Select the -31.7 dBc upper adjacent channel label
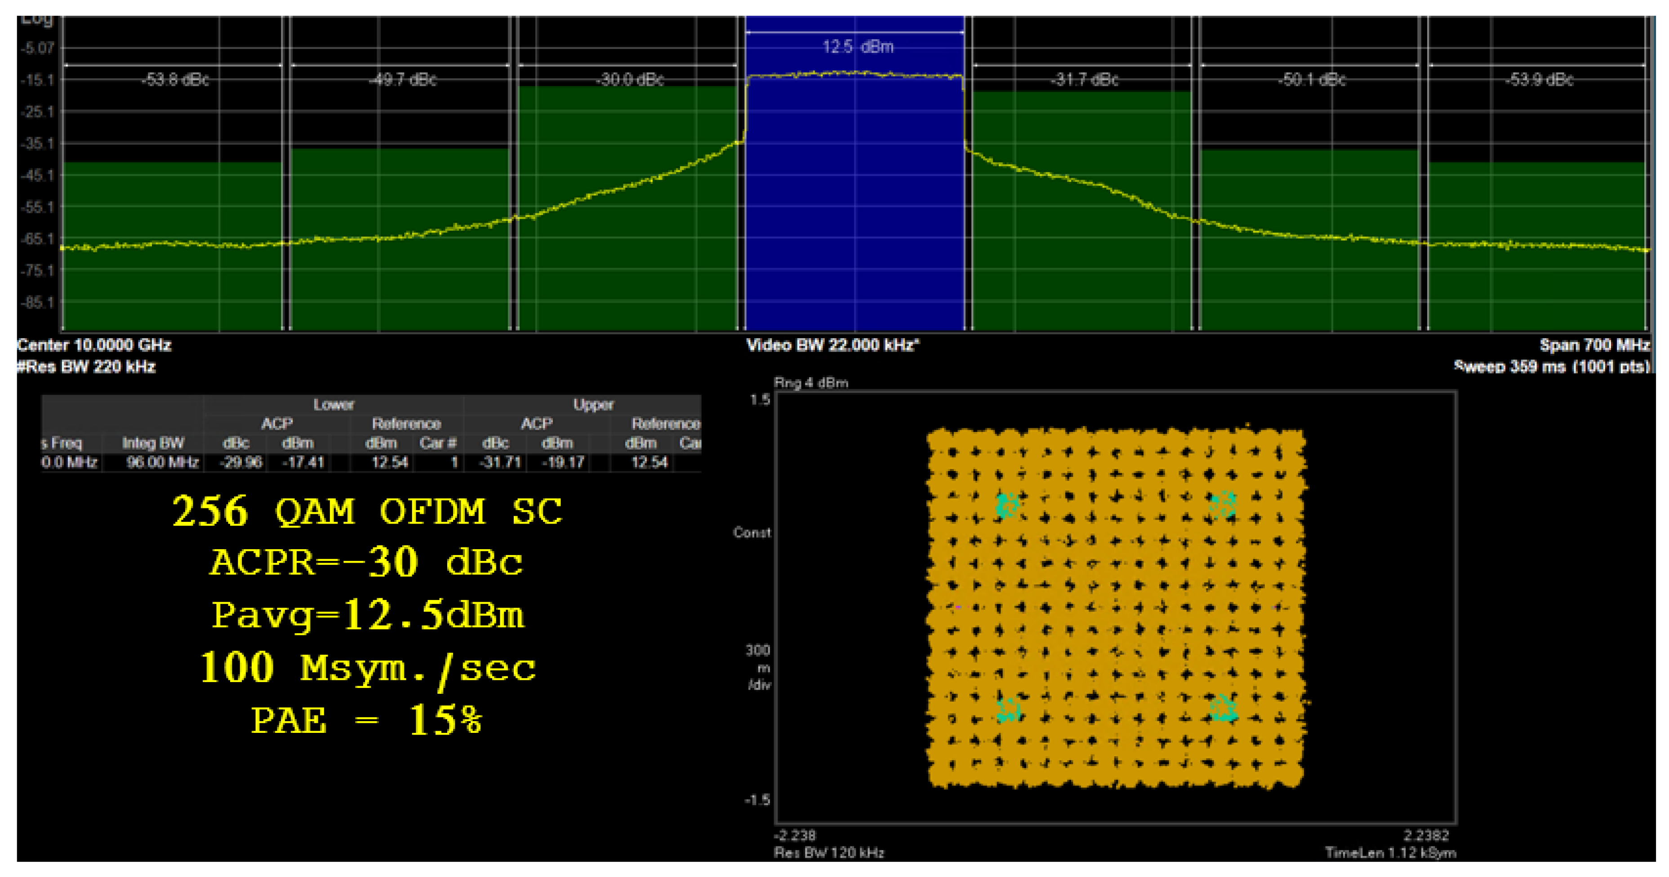The image size is (1669, 877). pyautogui.click(x=1084, y=79)
